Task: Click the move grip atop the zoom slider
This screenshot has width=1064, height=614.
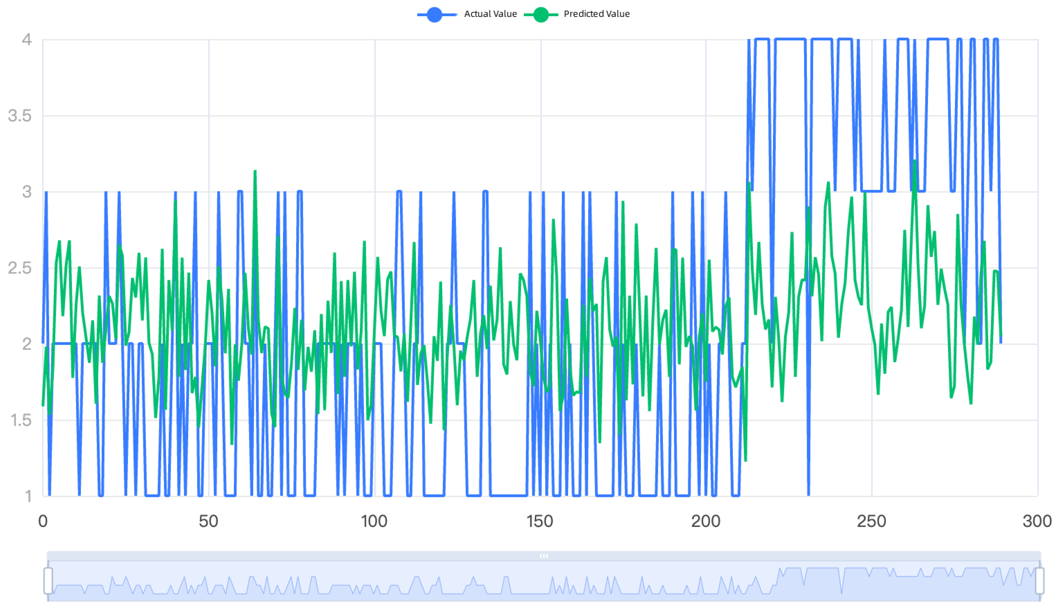Action: coord(544,556)
